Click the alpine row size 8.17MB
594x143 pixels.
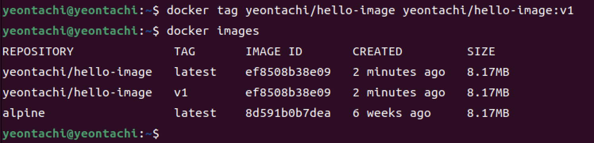click(x=488, y=113)
